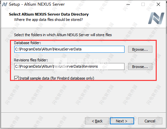Click the 'Select the folders in which' instruction text
Screen dimensions: 167x129
pyautogui.click(x=63, y=35)
